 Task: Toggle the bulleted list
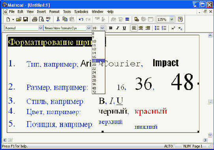click(157, 28)
